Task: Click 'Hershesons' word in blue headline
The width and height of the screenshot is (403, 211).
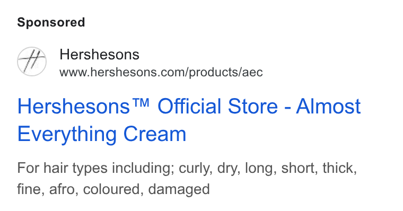Action: click(74, 106)
